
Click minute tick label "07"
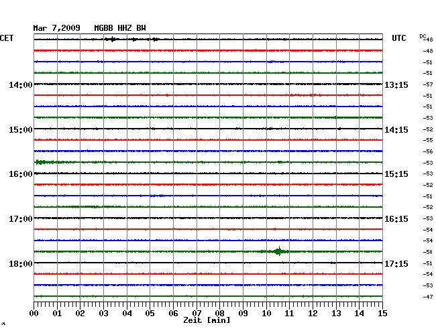click(x=197, y=314)
